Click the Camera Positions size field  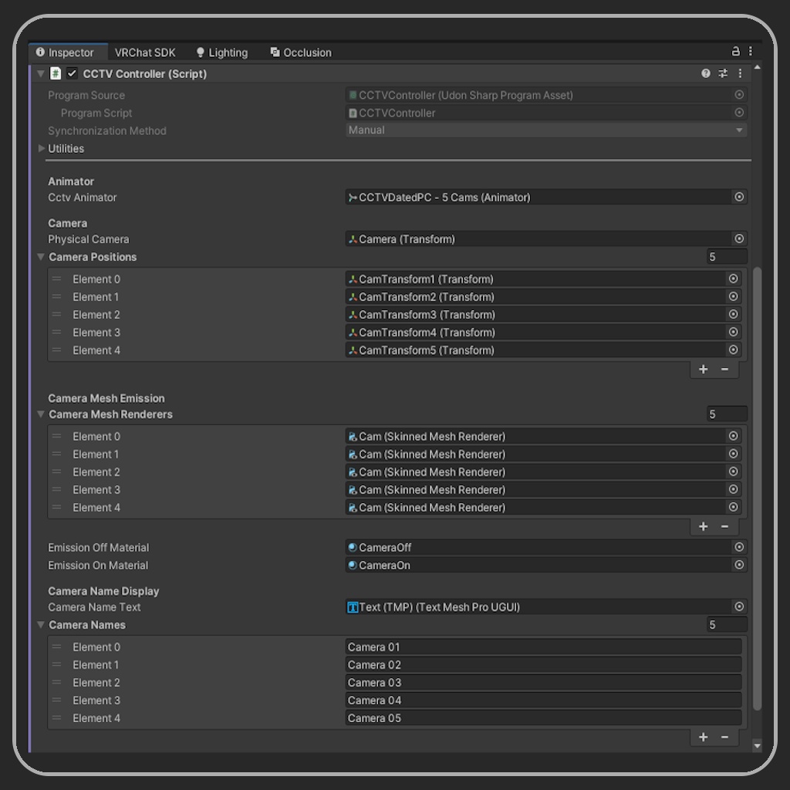pos(727,257)
